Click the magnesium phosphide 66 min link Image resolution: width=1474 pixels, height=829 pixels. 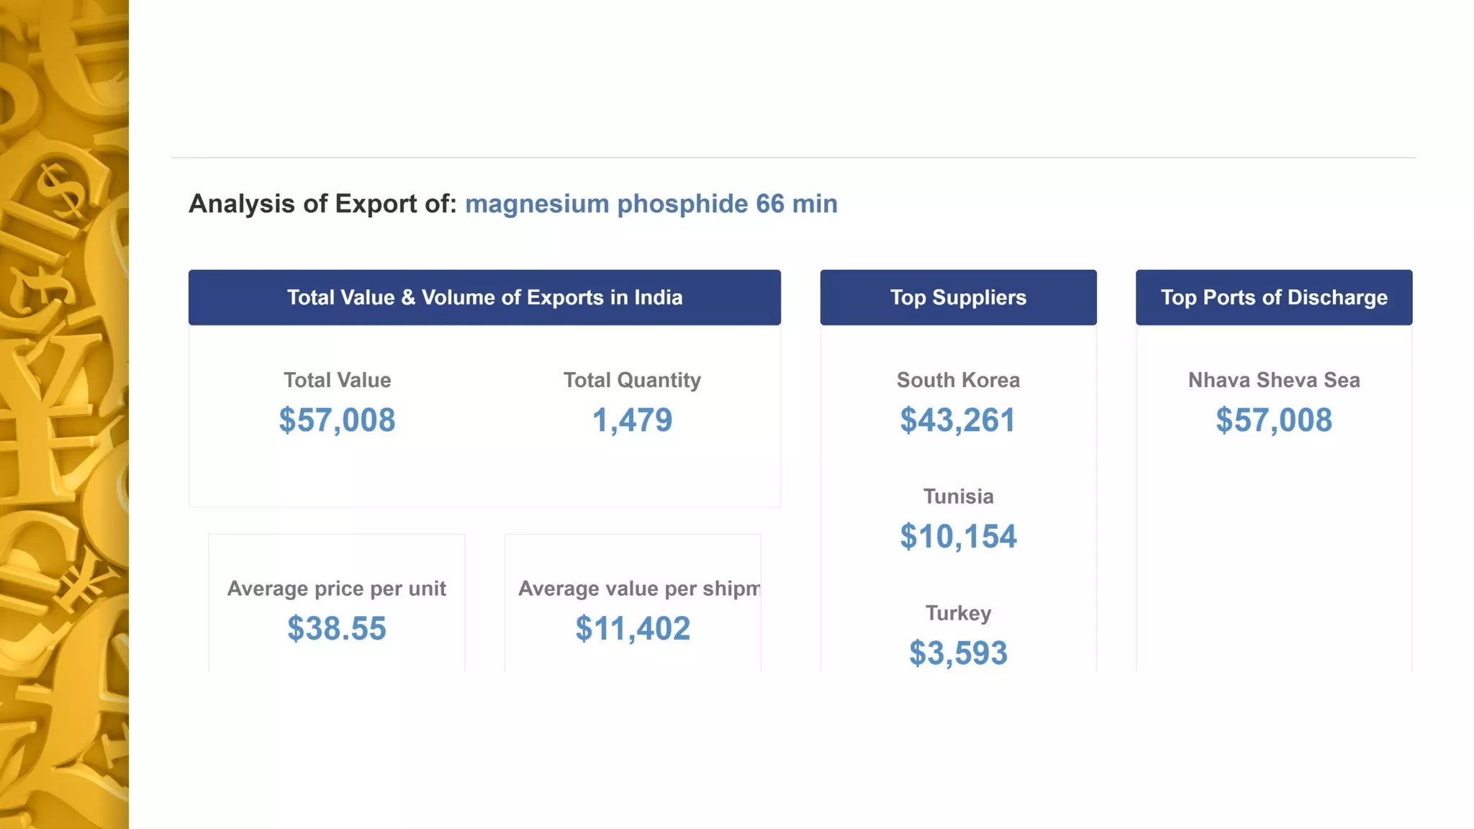click(651, 204)
